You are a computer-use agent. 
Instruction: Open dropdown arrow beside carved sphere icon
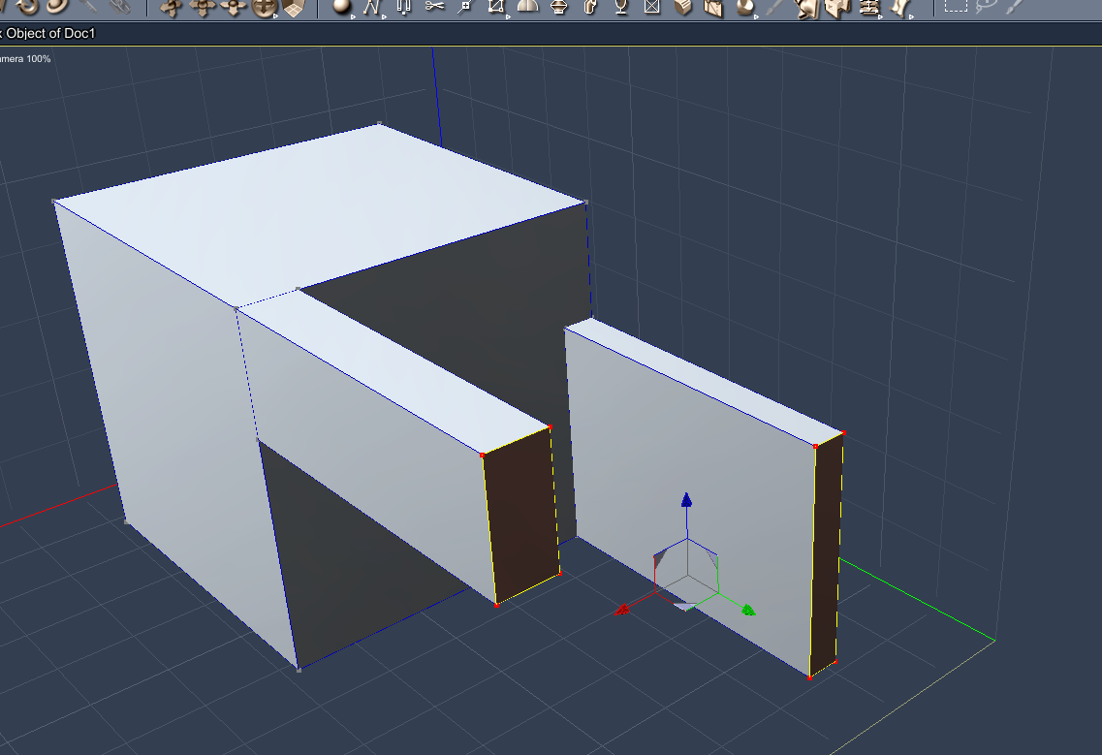(756, 16)
